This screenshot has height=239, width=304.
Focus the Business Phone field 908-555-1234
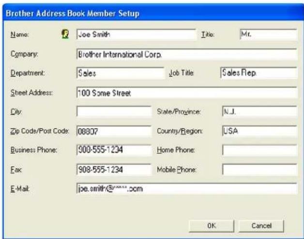[114, 150]
